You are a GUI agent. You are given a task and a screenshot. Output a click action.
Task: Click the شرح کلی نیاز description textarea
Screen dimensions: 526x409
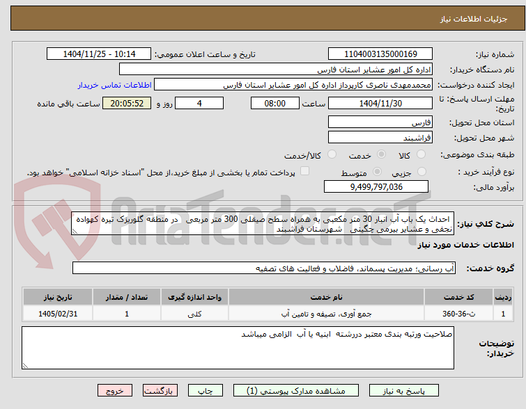(x=263, y=223)
